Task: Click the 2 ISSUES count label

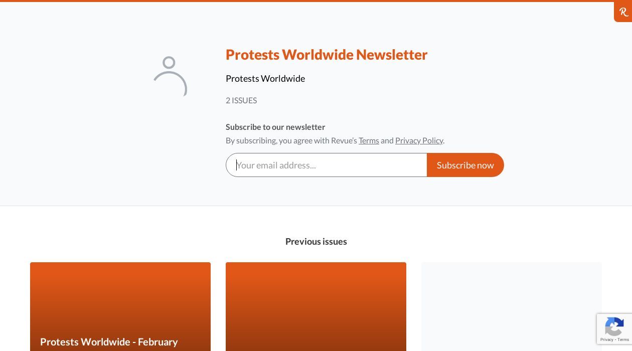Action: click(x=241, y=100)
